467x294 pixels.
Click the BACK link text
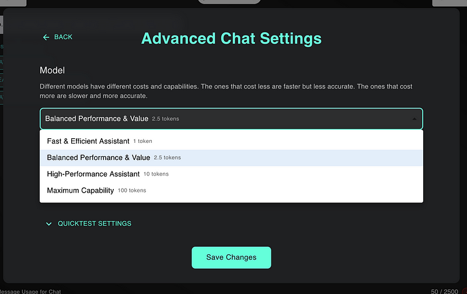coord(63,37)
